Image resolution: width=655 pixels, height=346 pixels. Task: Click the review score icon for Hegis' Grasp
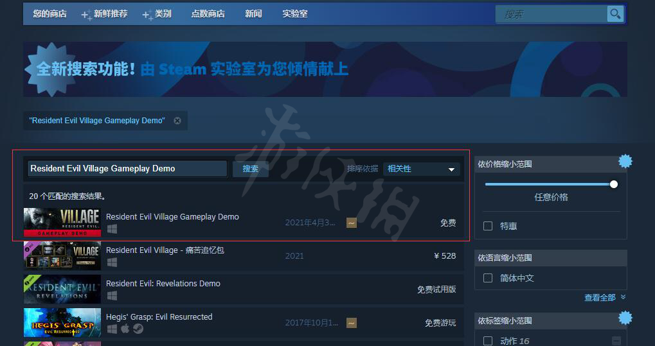[352, 323]
